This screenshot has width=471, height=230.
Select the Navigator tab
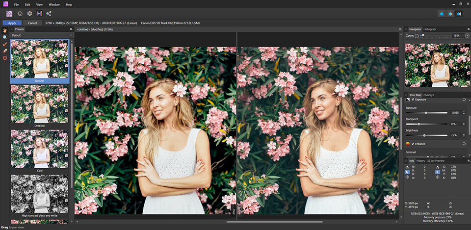tap(415, 29)
